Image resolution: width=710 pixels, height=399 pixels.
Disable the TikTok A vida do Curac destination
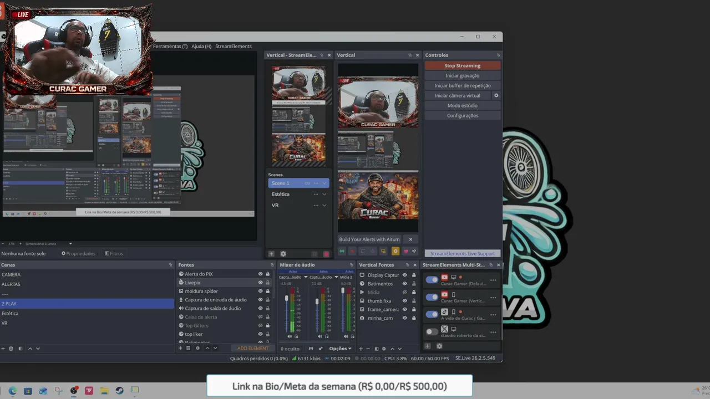(x=432, y=314)
